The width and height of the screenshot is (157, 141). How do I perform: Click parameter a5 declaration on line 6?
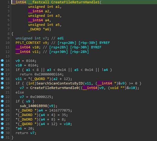click(x=58, y=25)
